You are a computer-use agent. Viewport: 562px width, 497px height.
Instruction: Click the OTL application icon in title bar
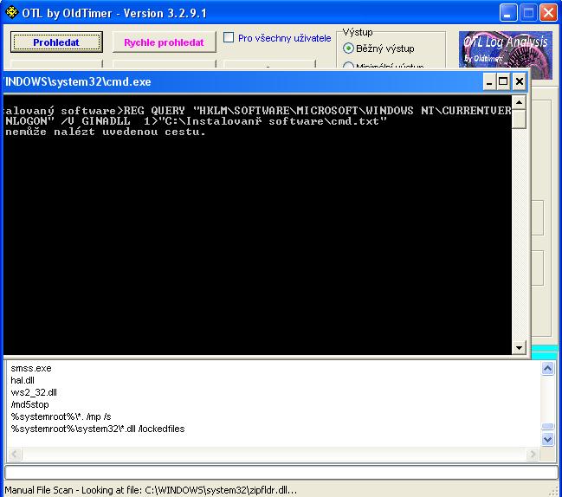click(12, 12)
